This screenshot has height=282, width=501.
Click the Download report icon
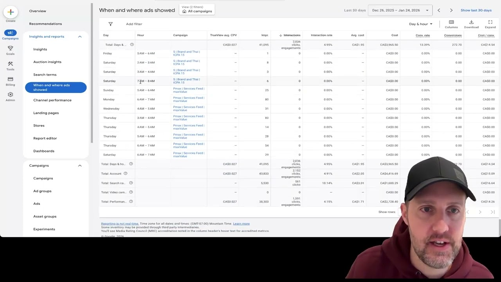click(471, 22)
